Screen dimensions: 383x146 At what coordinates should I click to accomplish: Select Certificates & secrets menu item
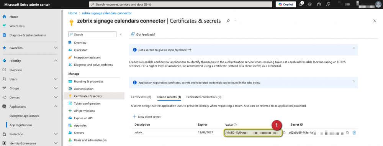click(94, 96)
